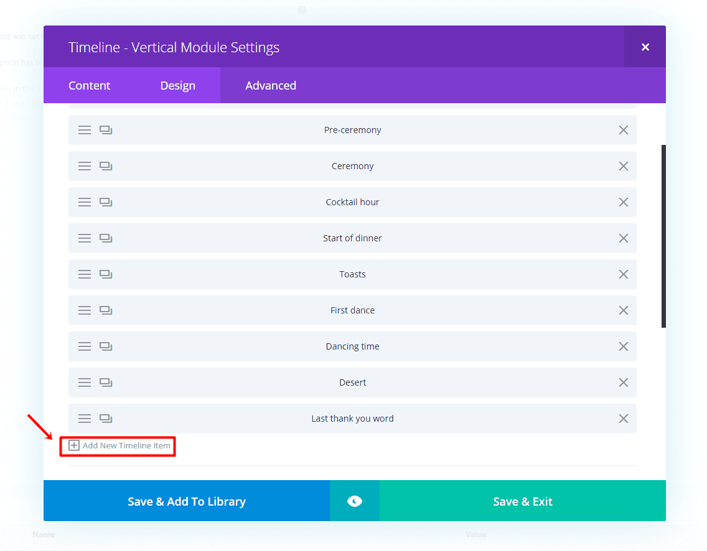
Task: Click the settings panel vertical scrollbar
Action: click(x=663, y=236)
